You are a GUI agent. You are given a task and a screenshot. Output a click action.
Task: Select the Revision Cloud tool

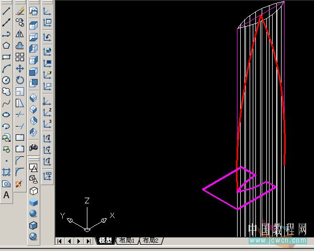(x=6, y=92)
